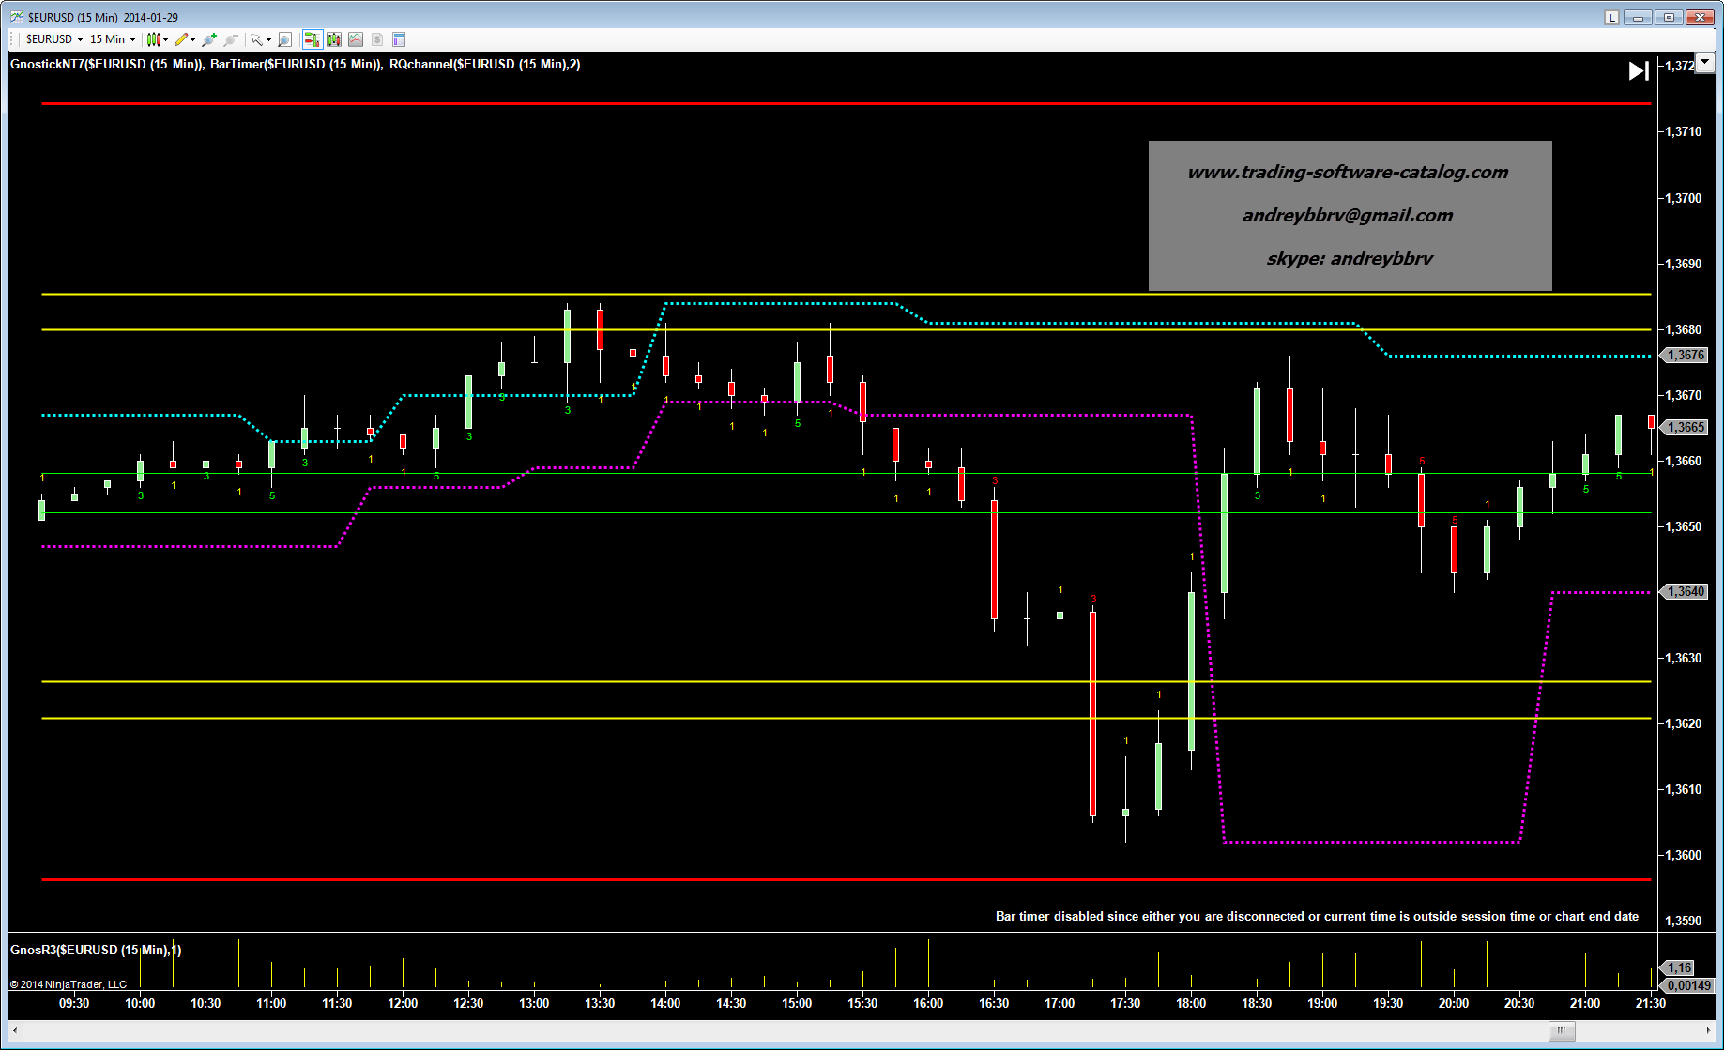Select the arrow cursor pointer tool

click(255, 39)
